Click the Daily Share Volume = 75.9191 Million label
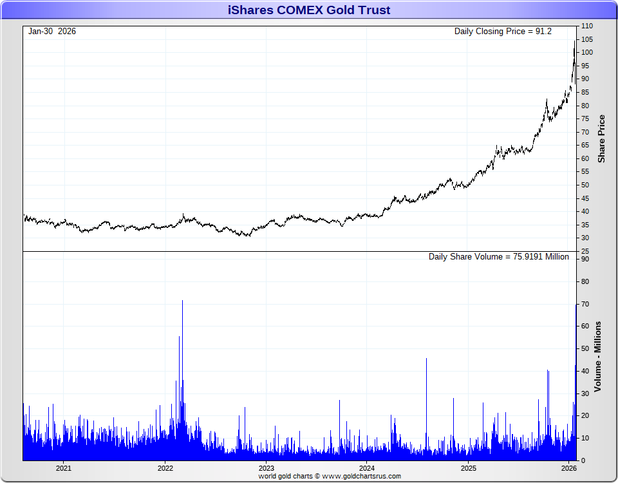618x483 pixels. pos(498,257)
